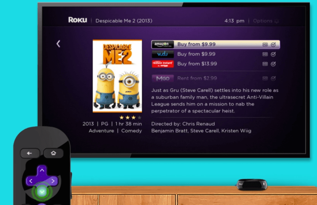Click the remote's right arrow
This screenshot has width=317, height=205.
pos(53,181)
